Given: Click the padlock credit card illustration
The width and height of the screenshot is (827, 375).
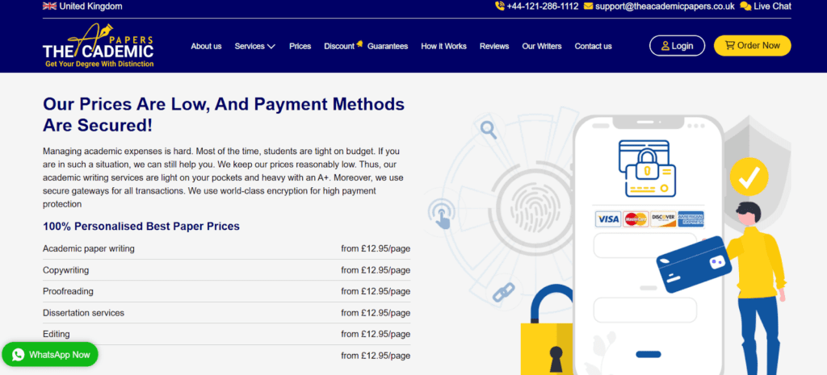Looking at the screenshot, I should coord(647,168).
